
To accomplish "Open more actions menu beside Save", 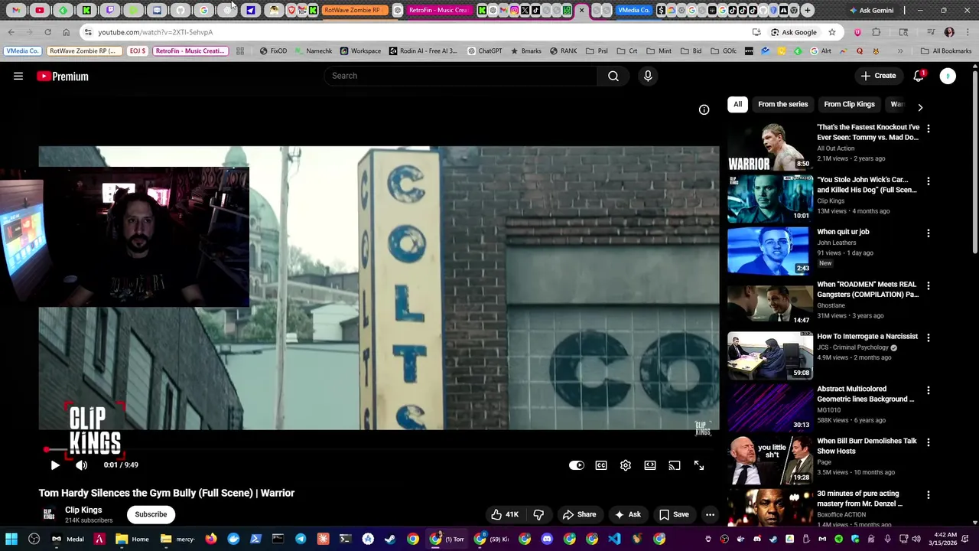I will click(x=710, y=514).
